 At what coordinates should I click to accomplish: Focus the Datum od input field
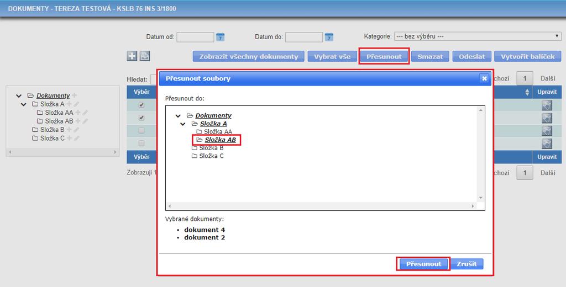tap(195, 37)
